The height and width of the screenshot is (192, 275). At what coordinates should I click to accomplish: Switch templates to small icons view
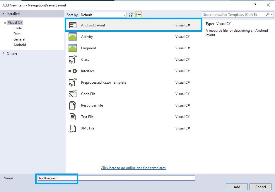pyautogui.click(x=131, y=14)
